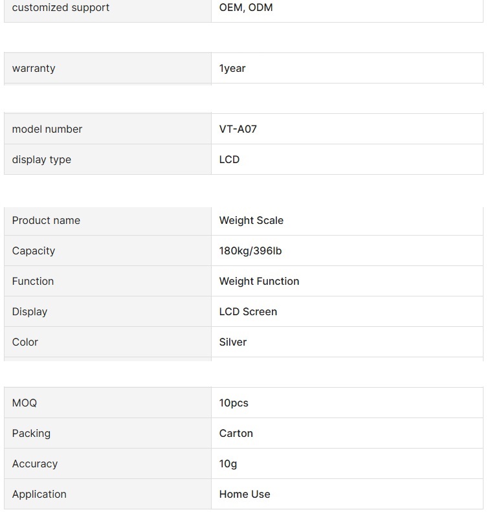
Task: Click the '180kg/396lb' capacity value
Action: (x=251, y=250)
